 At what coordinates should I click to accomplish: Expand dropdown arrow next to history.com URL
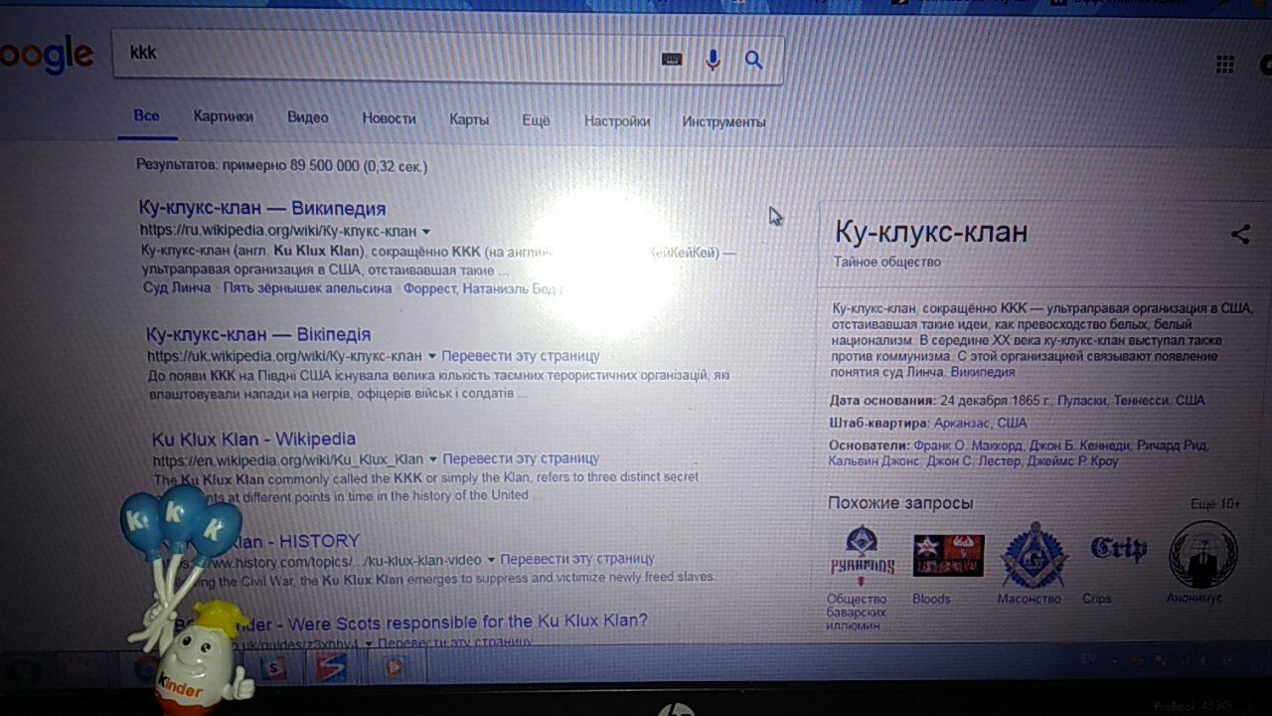click(x=491, y=560)
